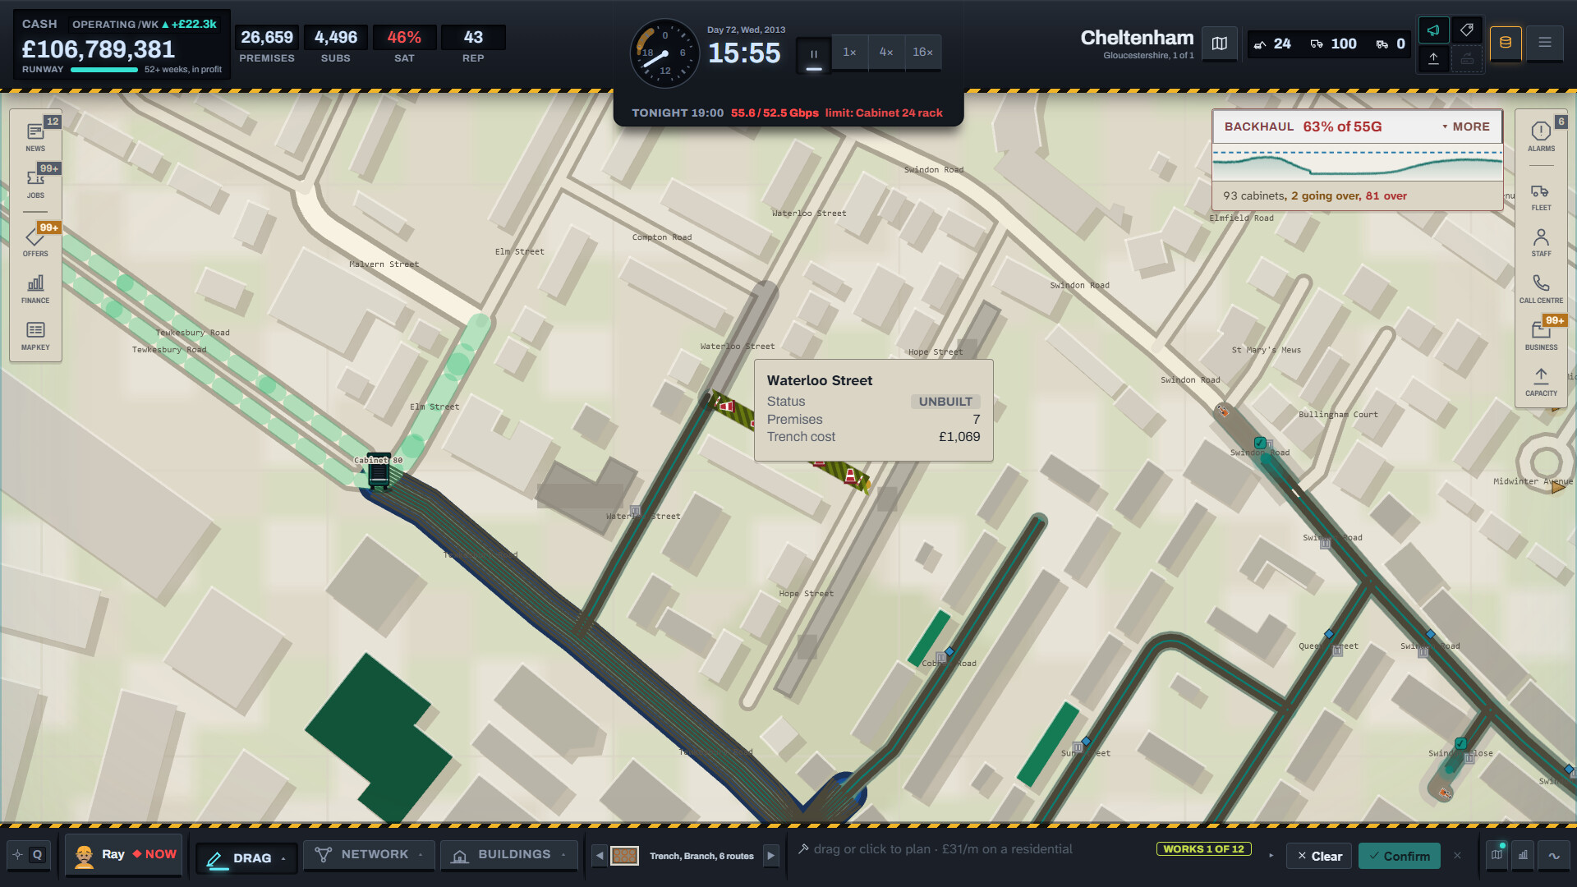Viewport: 1577px width, 887px height.
Task: Set game speed to 16x
Action: pyautogui.click(x=923, y=53)
